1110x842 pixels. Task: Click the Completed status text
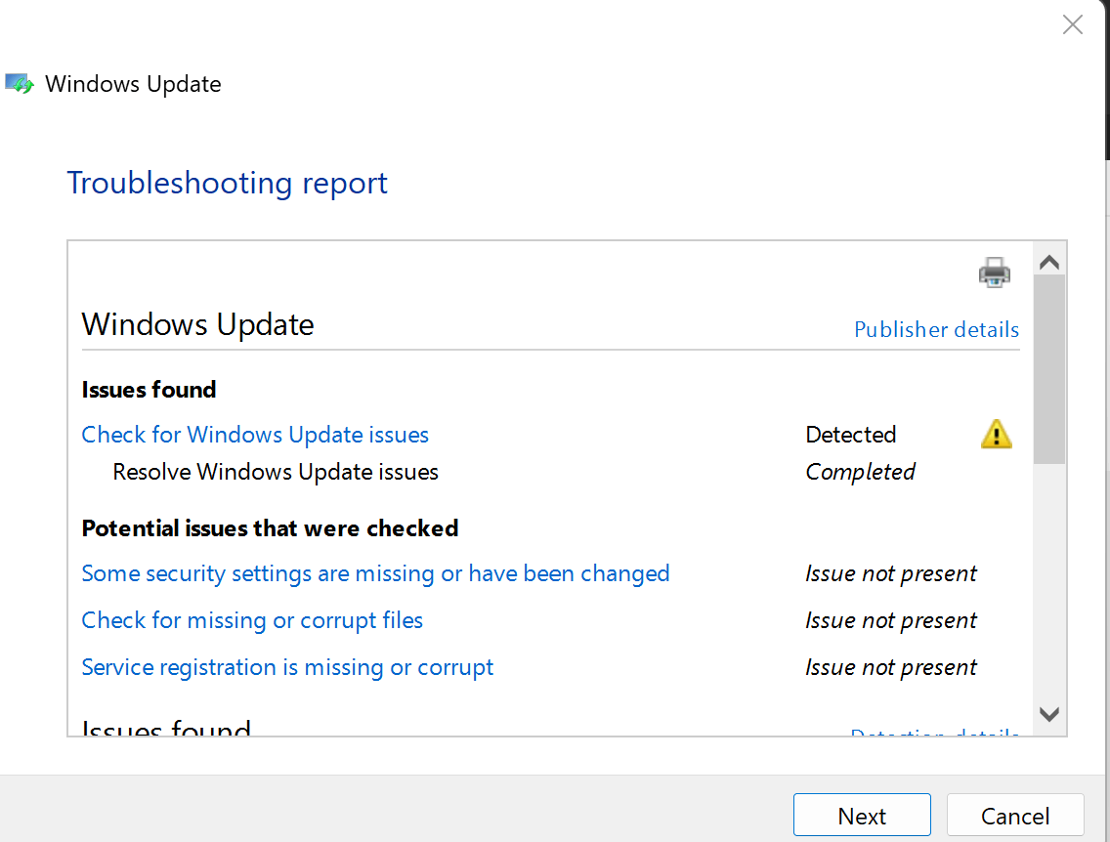(860, 472)
